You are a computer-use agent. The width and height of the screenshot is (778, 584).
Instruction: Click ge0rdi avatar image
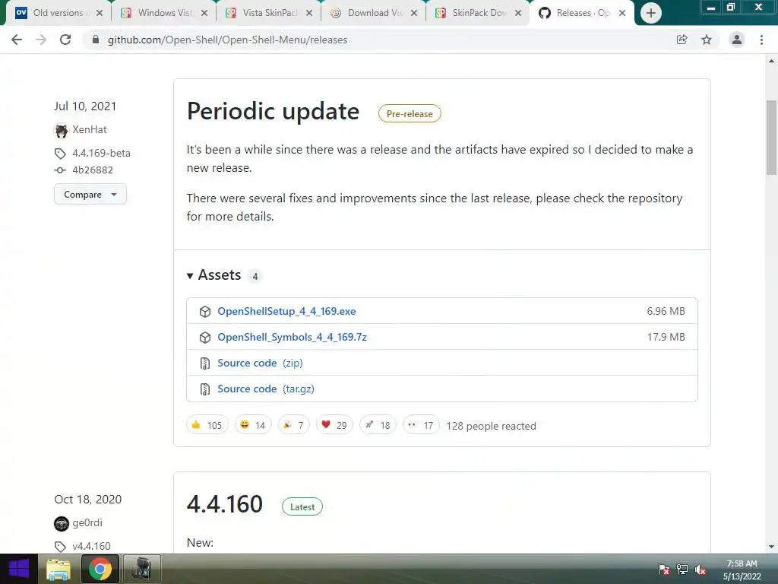61,523
